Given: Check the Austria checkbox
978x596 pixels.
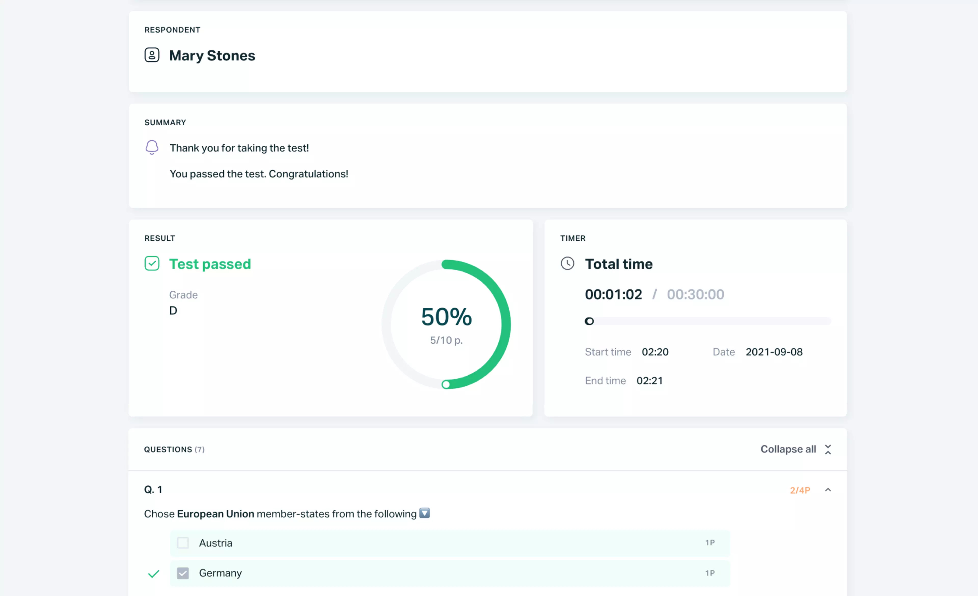Looking at the screenshot, I should pos(183,543).
